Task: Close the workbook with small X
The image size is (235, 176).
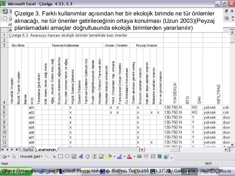Action: 232,11
